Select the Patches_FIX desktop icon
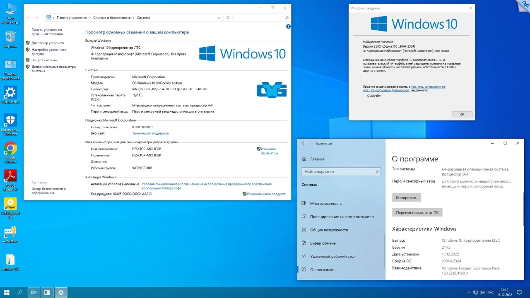Image resolution: width=530 pixels, height=298 pixels. pyautogui.click(x=10, y=262)
